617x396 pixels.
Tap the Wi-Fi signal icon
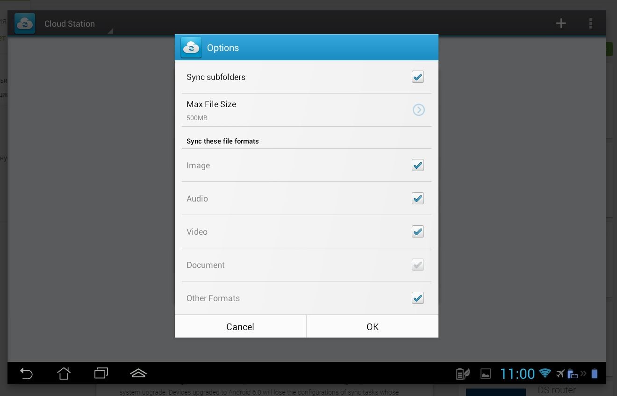[x=545, y=373]
